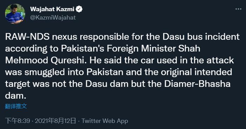Screen dimensions: 246x129
Task: Click the final word "dam." of tweet
Action: coord(15,96)
